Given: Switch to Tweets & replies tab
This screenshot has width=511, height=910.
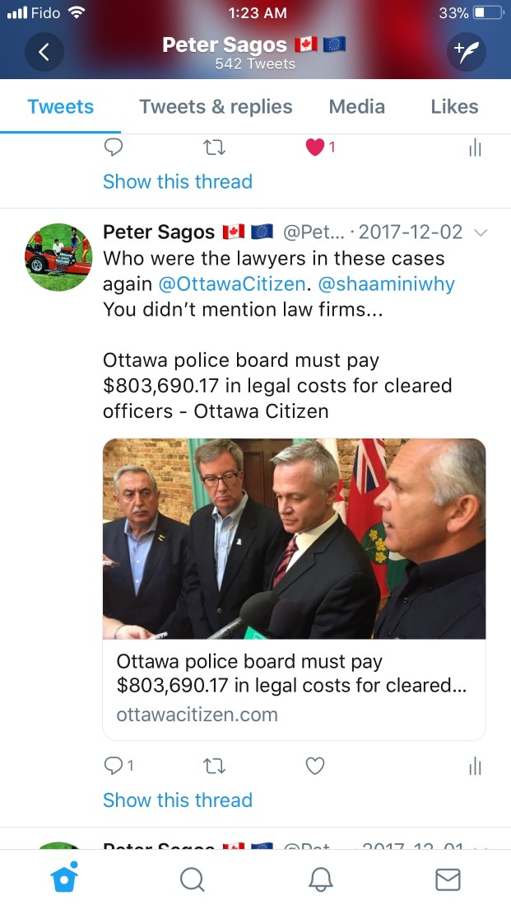Looking at the screenshot, I should click(x=216, y=107).
